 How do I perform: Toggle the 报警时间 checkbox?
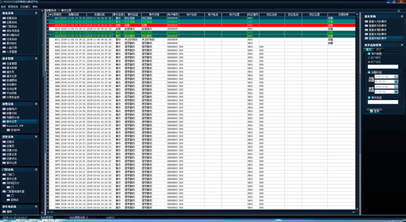pyautogui.click(x=367, y=71)
